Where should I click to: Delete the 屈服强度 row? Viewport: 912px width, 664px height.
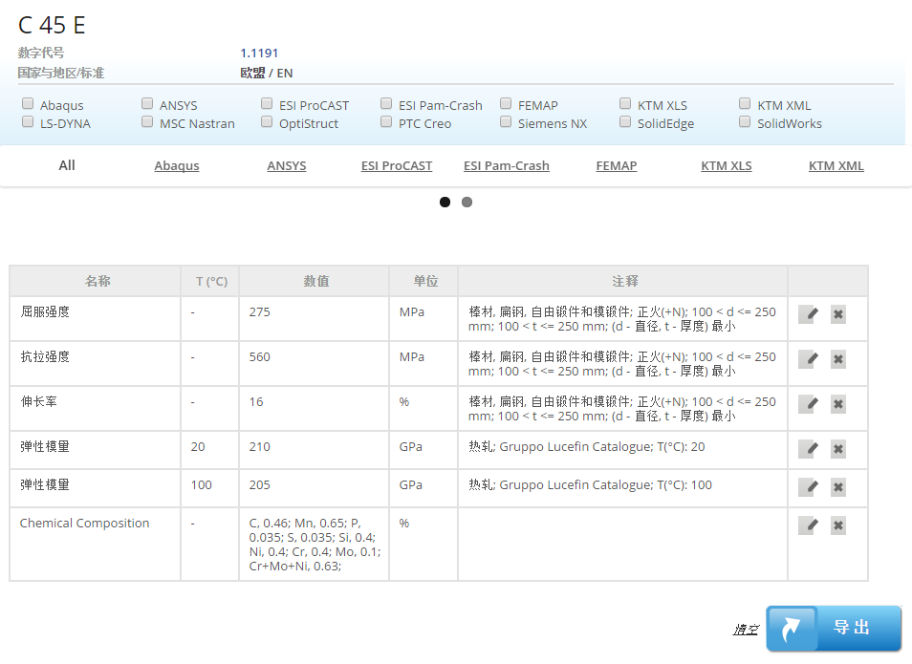837,314
